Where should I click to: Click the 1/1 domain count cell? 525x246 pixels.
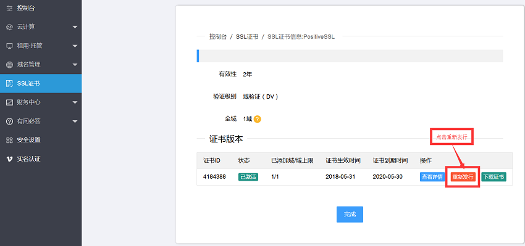pos(275,177)
